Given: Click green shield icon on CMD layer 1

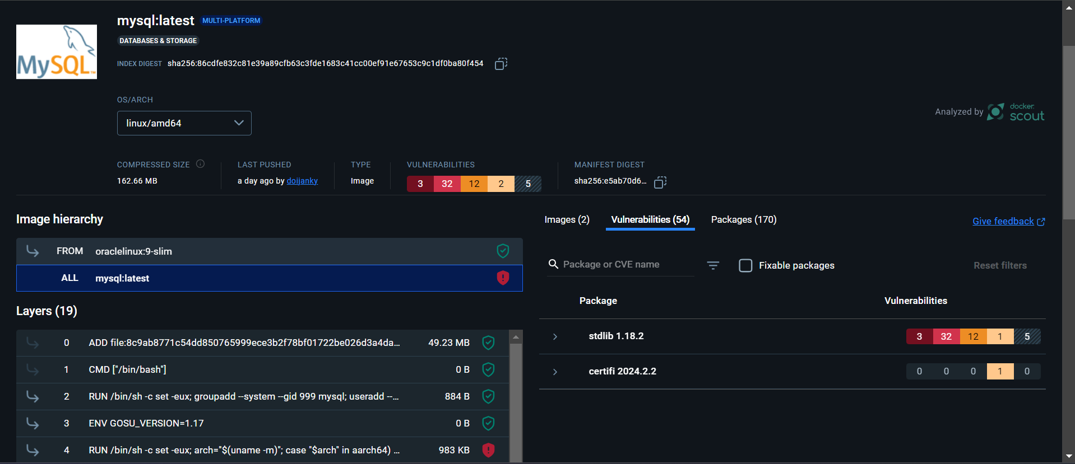Looking at the screenshot, I should point(488,369).
